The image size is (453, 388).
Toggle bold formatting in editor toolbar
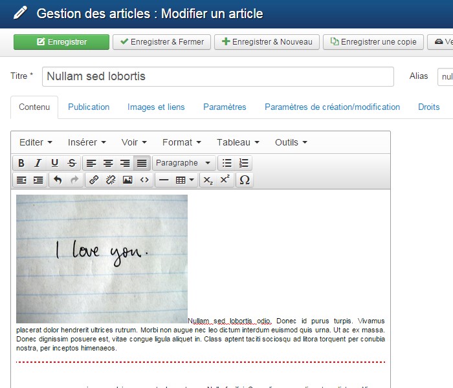(21, 163)
